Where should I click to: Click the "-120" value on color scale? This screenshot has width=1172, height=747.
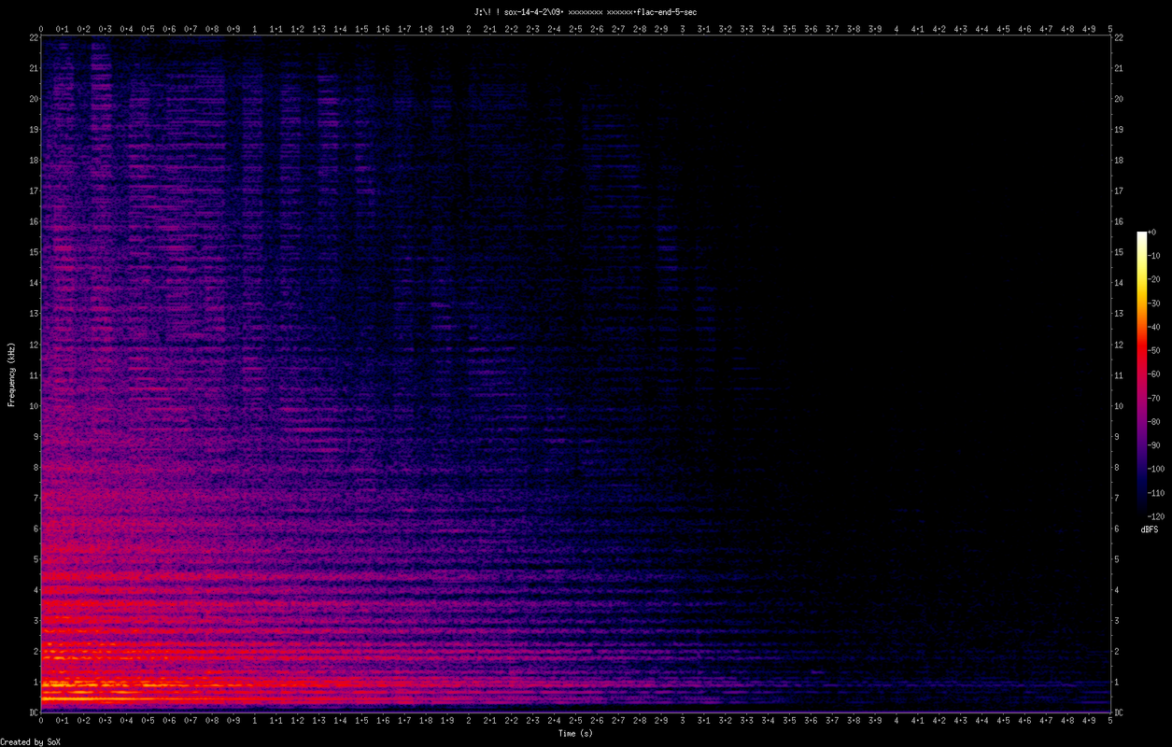click(x=1157, y=515)
